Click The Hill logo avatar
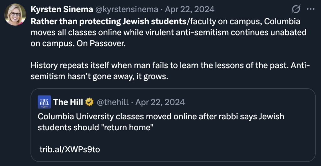Screen dimensions: 321x166 [x=44, y=102]
